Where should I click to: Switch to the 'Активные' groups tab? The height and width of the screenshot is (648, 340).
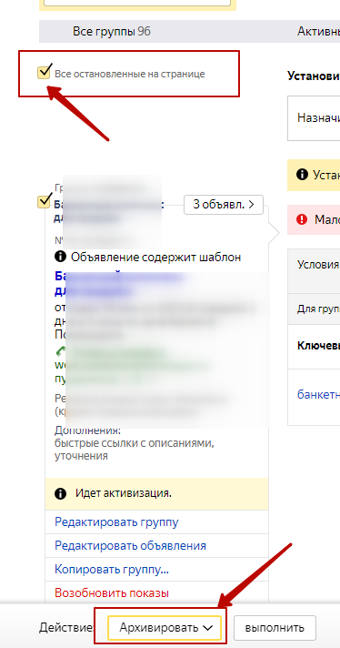pos(318,32)
